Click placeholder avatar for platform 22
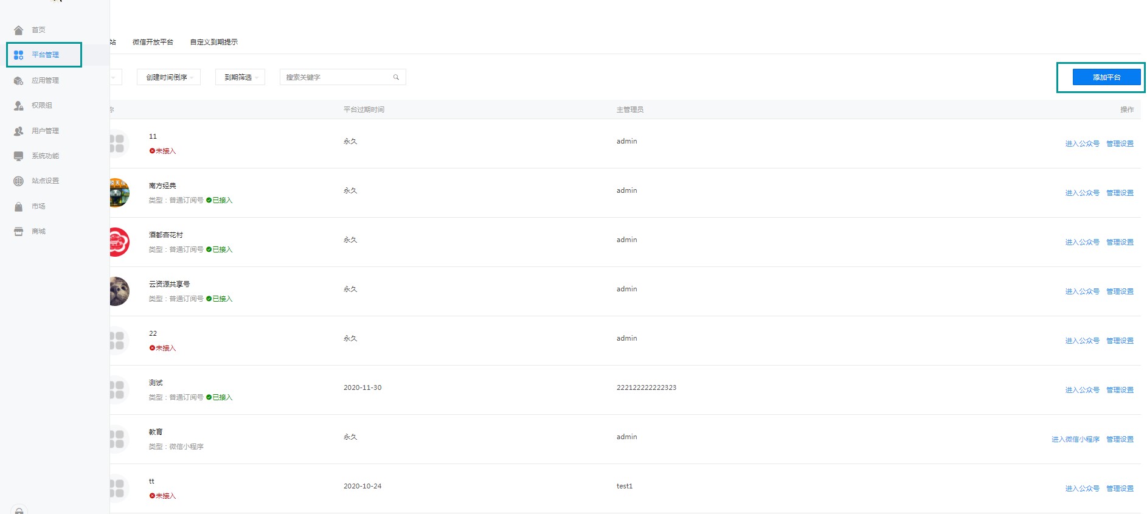Screen dimensions: 1147x514 pos(119,341)
